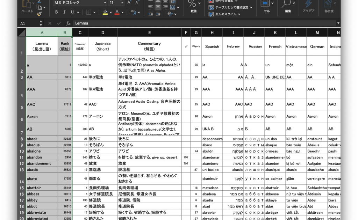This screenshot has width=358, height=220.
Task: Click the frequency cell 492569
Action: (x=80, y=65)
